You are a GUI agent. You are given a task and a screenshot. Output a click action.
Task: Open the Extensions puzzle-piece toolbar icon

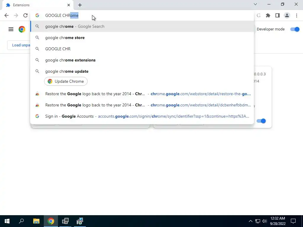tap(268, 15)
